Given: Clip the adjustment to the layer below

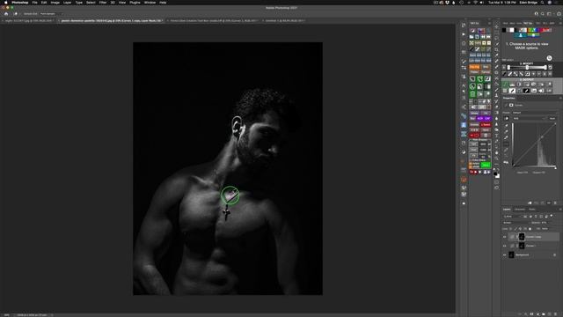Looking at the screenshot, I should point(530,203).
